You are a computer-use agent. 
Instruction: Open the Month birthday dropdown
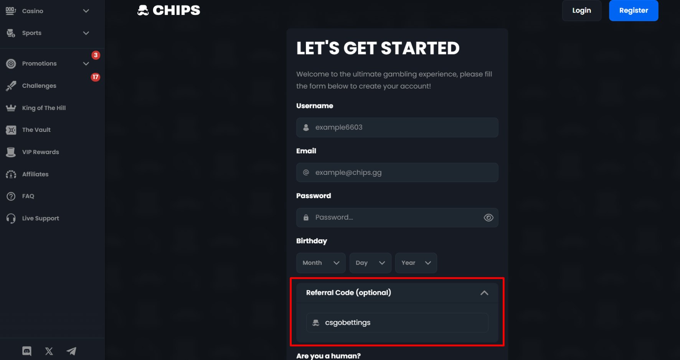point(321,263)
